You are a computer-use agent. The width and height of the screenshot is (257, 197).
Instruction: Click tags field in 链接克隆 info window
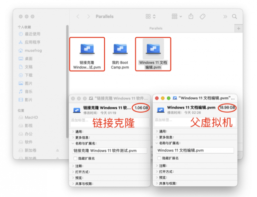(110, 122)
